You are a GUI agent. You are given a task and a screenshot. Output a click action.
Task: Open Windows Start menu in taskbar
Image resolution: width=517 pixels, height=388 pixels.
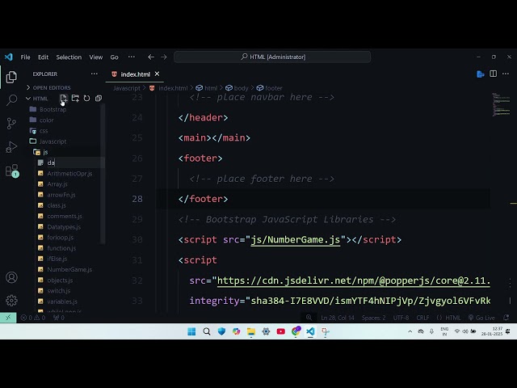click(191, 331)
